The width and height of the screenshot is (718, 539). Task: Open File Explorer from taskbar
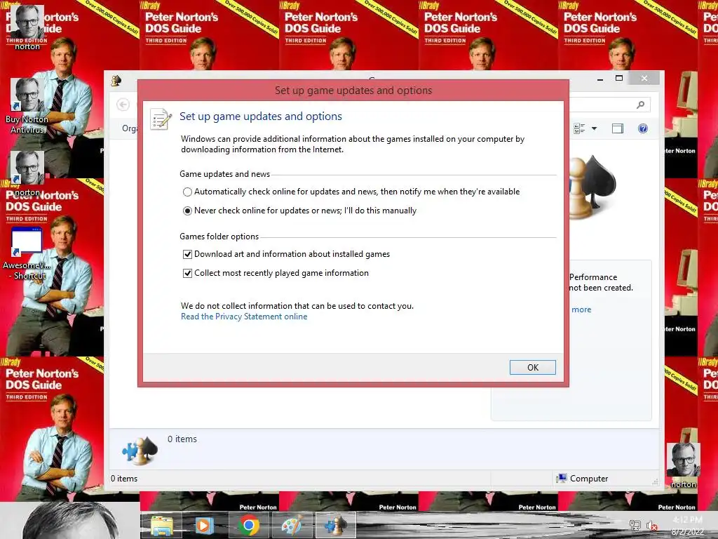coord(162,525)
